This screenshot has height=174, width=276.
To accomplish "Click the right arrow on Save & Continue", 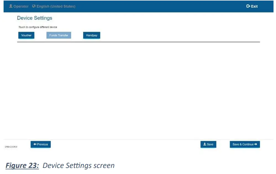I will (256, 144).
